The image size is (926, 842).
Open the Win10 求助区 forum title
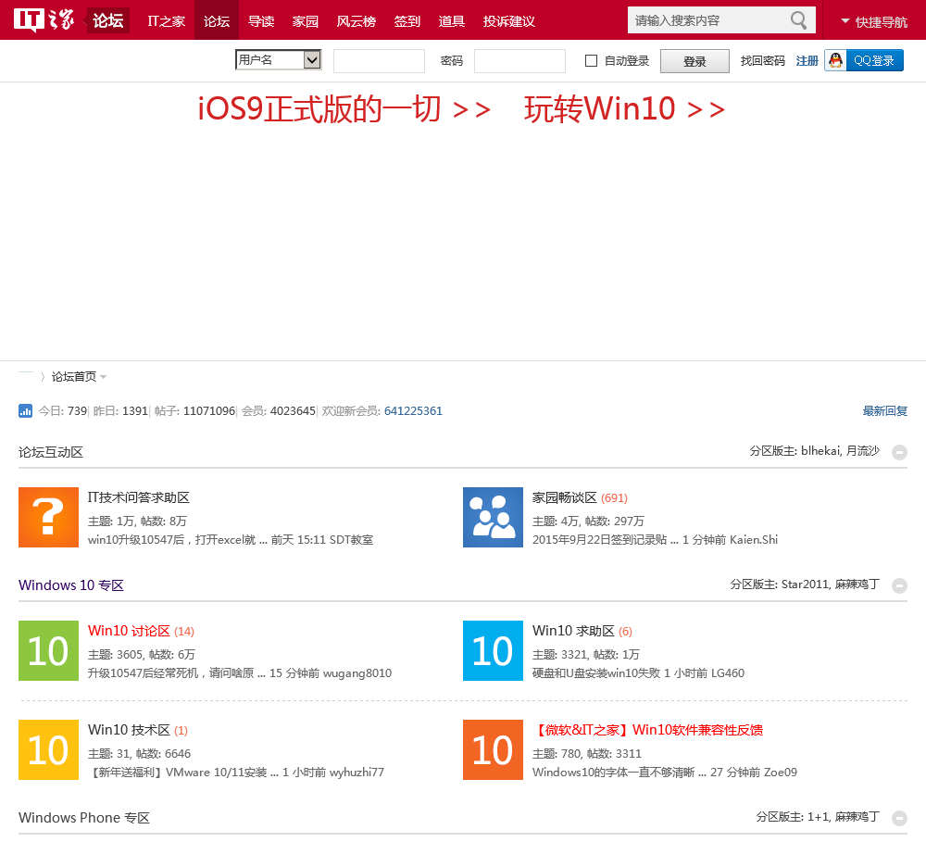[x=573, y=631]
